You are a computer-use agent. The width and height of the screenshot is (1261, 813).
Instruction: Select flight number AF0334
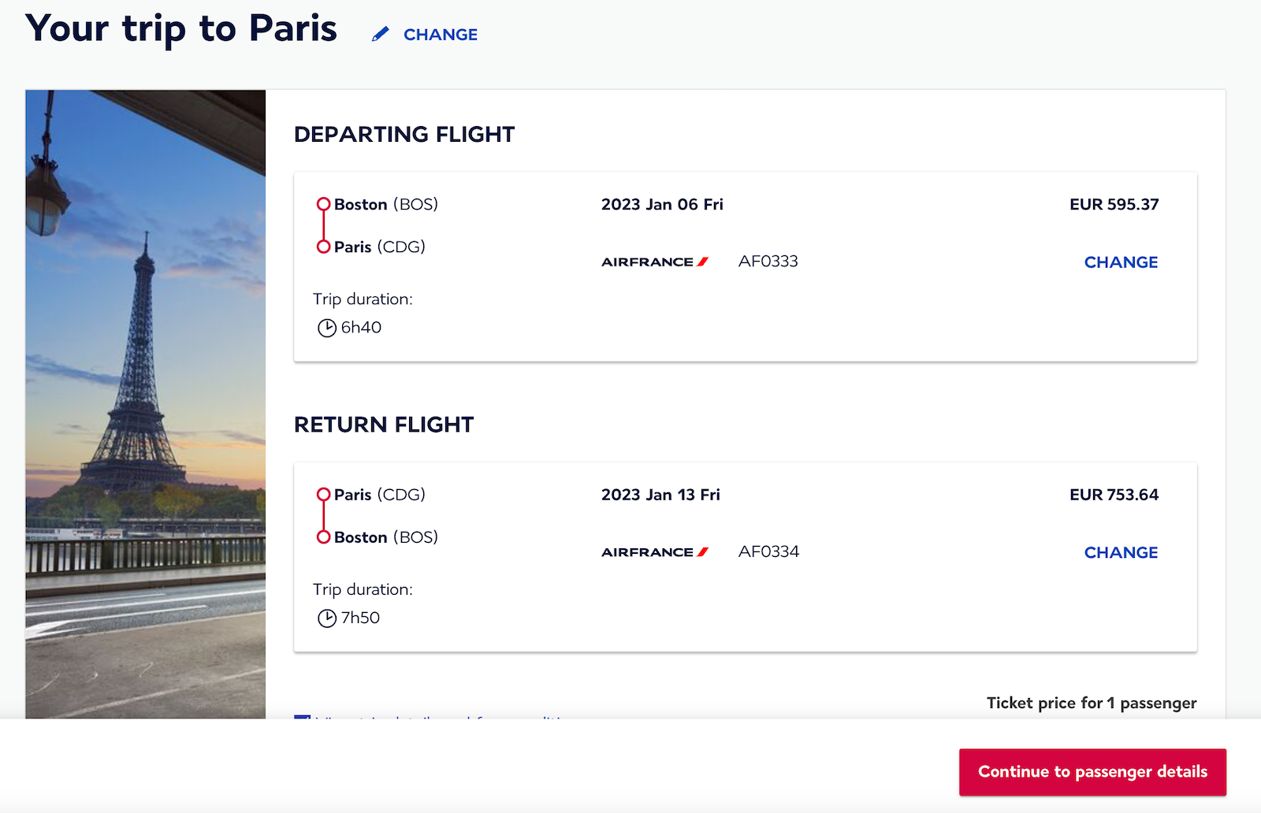(x=768, y=551)
